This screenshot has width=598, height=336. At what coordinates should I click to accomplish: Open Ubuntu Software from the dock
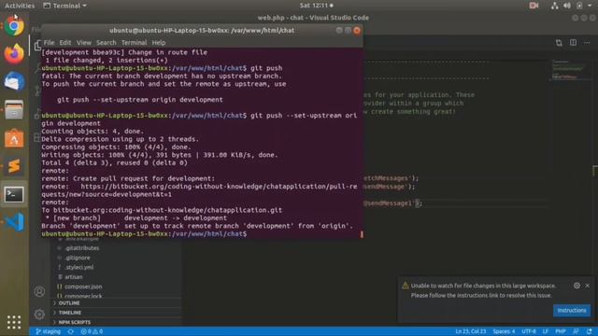point(14,138)
